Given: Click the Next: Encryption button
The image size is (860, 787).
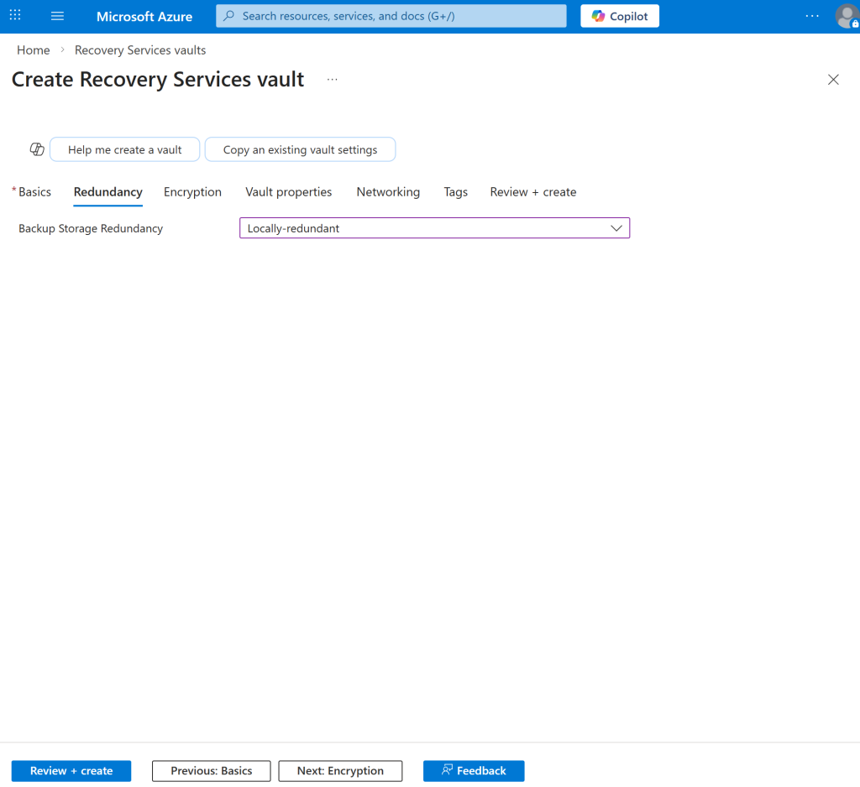Looking at the screenshot, I should (x=340, y=771).
